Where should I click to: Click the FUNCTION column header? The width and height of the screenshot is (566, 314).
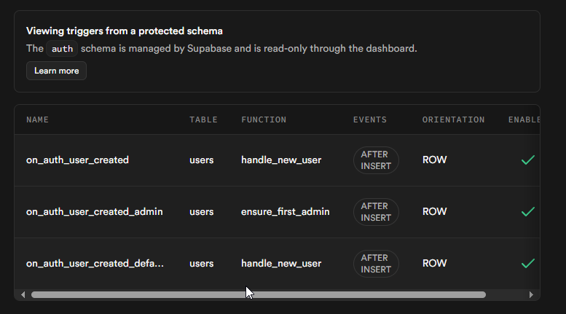pos(264,119)
